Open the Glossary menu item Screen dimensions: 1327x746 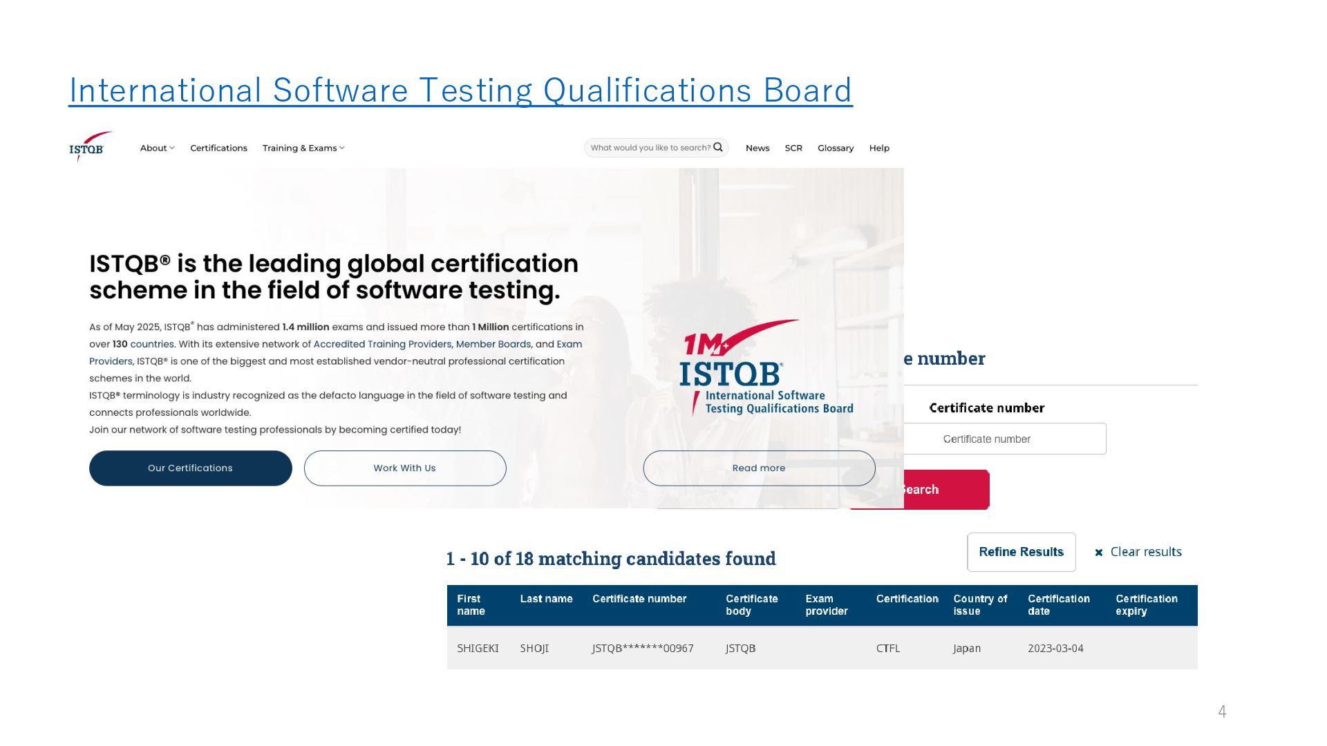tap(836, 148)
